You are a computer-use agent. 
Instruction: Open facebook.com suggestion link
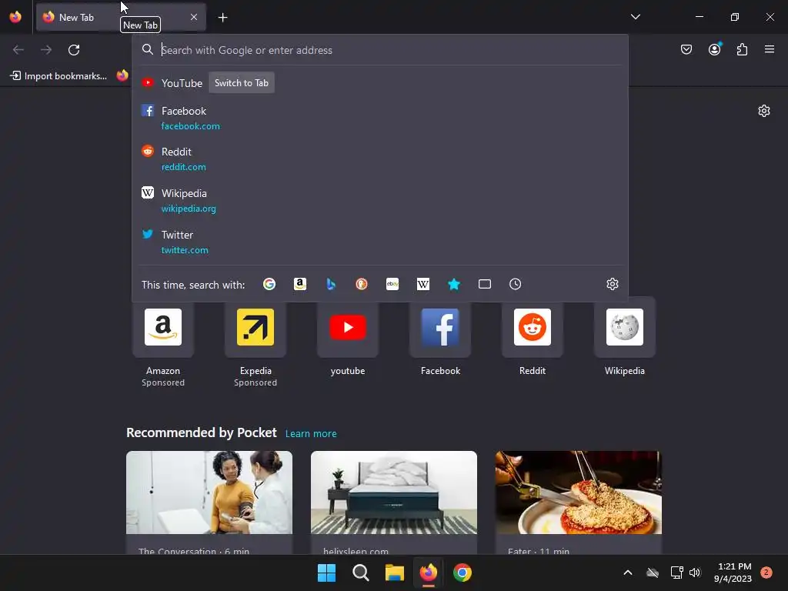point(191,126)
